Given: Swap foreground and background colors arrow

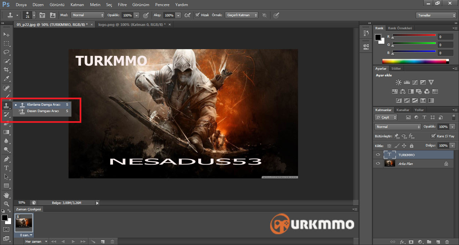Looking at the screenshot, I should [x=9, y=211].
